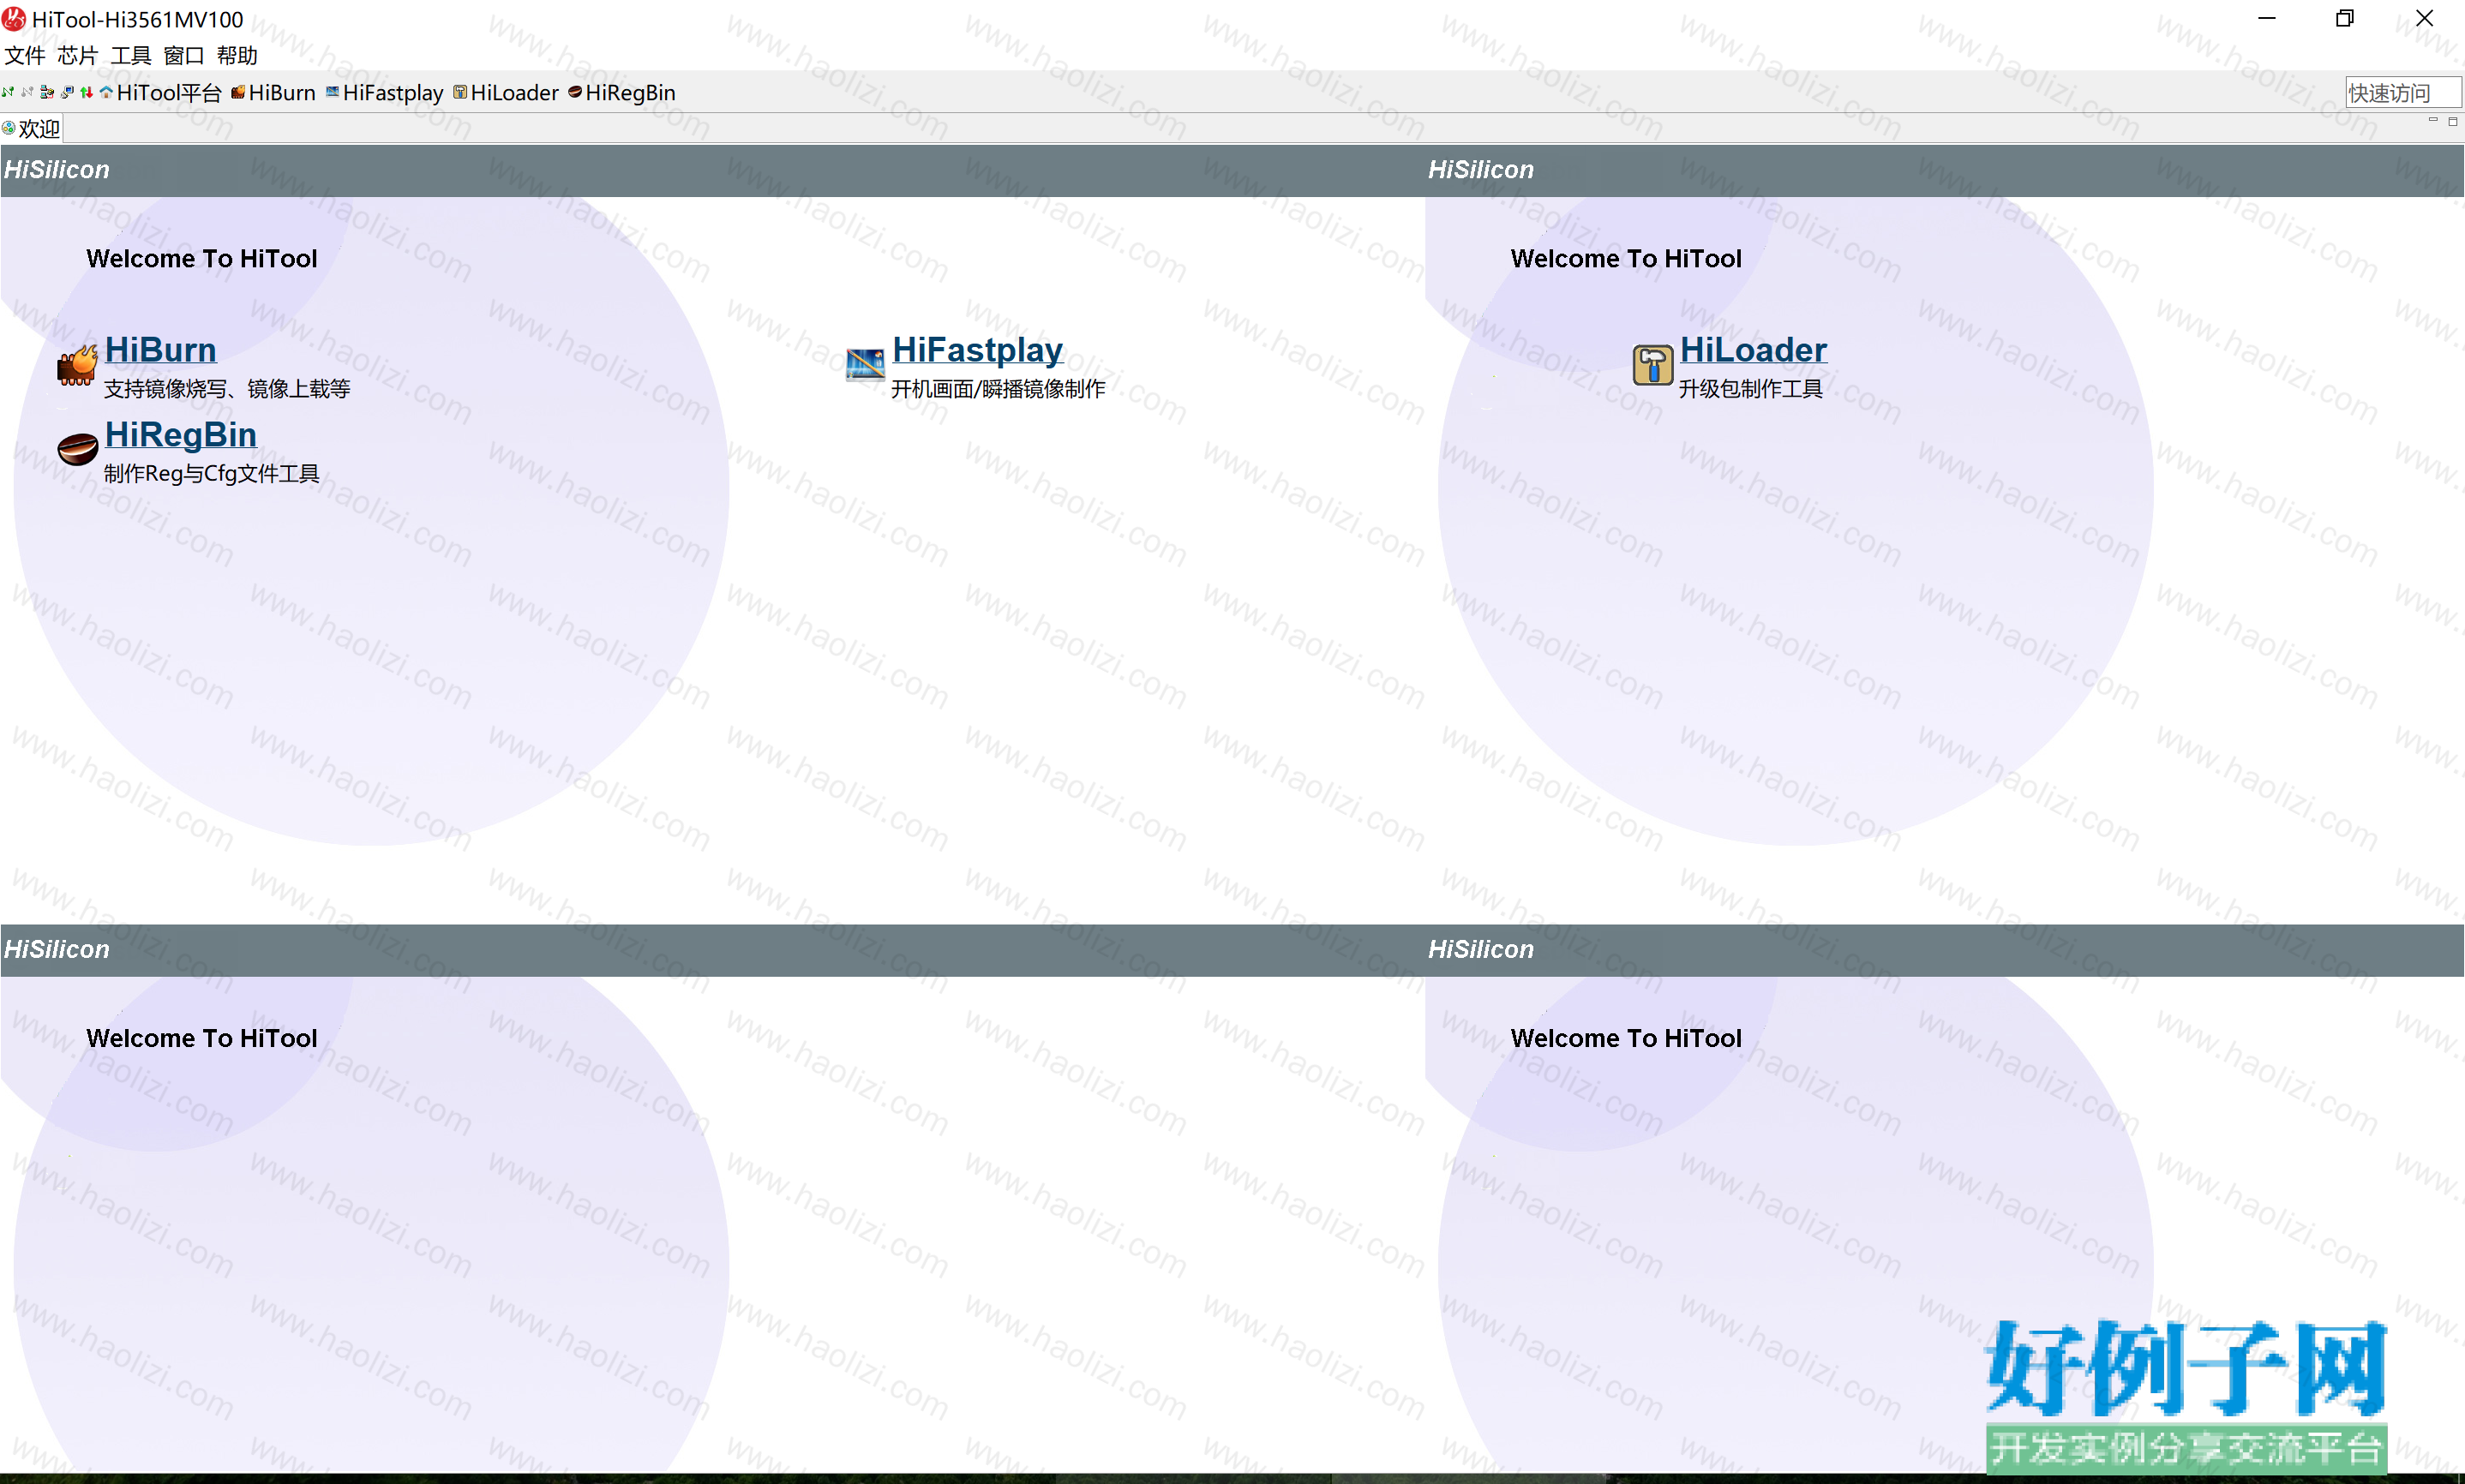Click text 制作Reg与Cfg文件工具
The image size is (2465, 1484).
pyautogui.click(x=212, y=474)
